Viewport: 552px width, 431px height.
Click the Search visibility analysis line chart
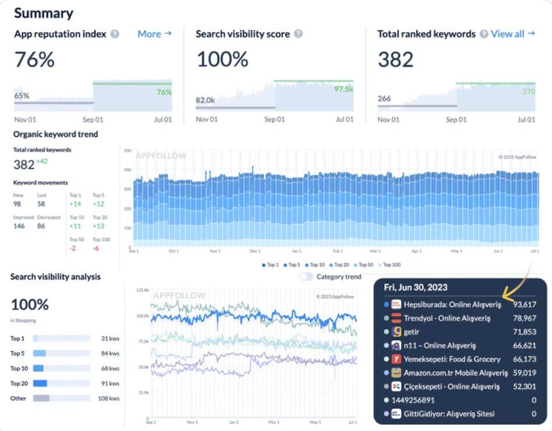coord(253,353)
